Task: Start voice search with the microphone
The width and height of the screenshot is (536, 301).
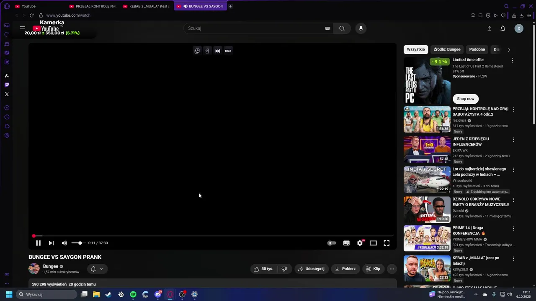Action: [x=361, y=28]
